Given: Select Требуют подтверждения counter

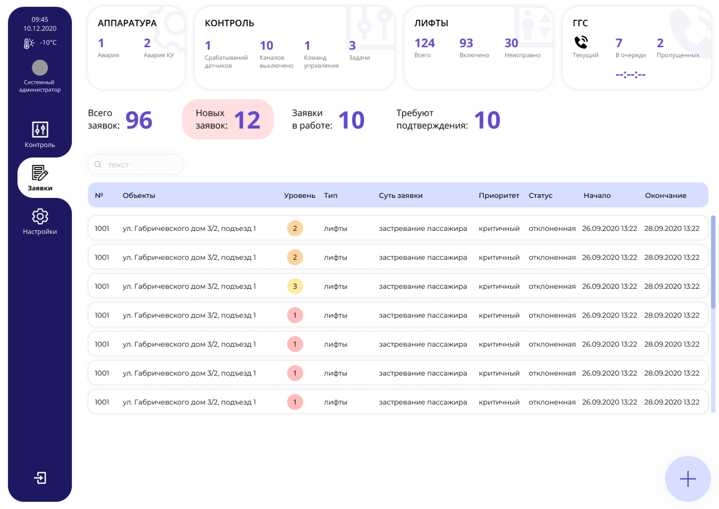Looking at the screenshot, I should click(448, 119).
